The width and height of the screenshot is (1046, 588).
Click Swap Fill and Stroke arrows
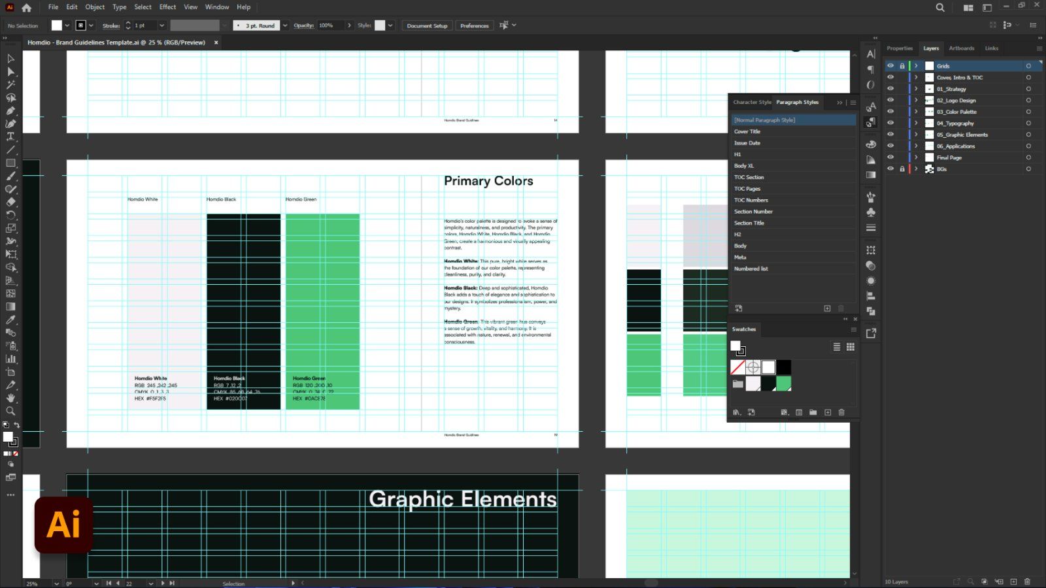16,425
